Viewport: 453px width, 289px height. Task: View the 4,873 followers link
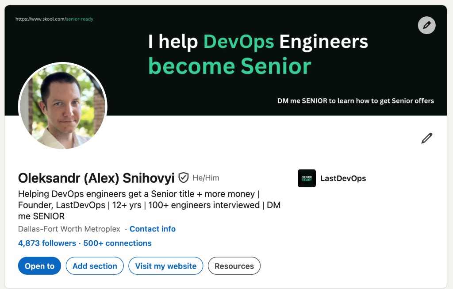[47, 243]
